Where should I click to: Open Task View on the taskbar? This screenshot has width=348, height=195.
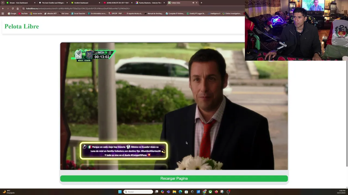coord(157,192)
